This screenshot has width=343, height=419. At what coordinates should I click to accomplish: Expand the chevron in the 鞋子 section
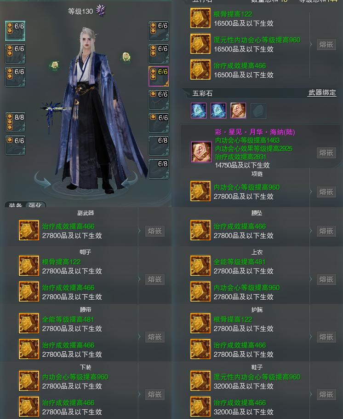coord(311,394)
